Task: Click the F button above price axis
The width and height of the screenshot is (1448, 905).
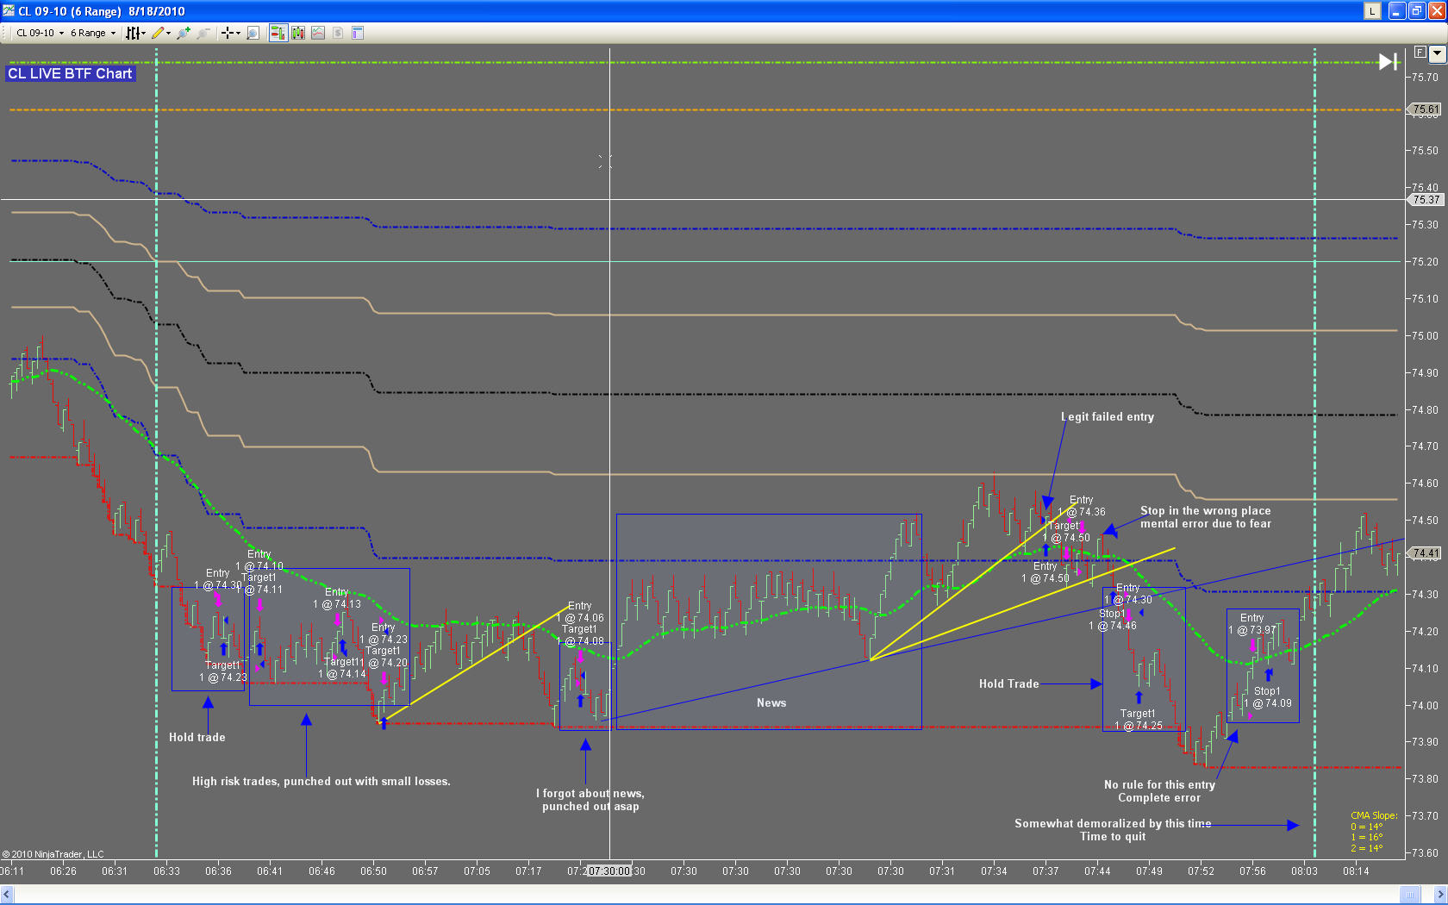Action: point(1420,53)
